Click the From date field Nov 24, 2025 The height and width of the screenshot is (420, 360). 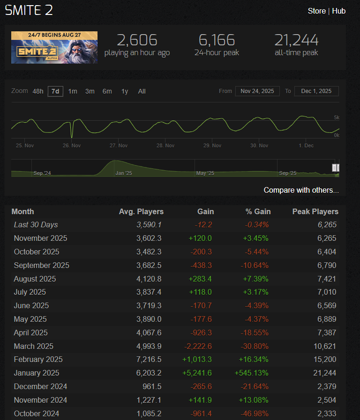(257, 91)
